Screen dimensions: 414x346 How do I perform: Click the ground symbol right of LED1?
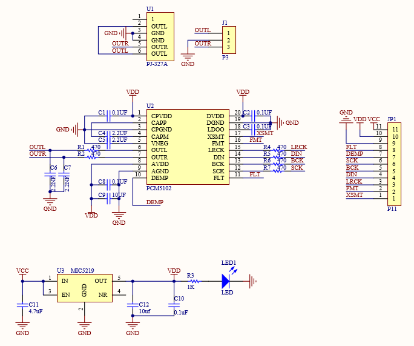251,281
